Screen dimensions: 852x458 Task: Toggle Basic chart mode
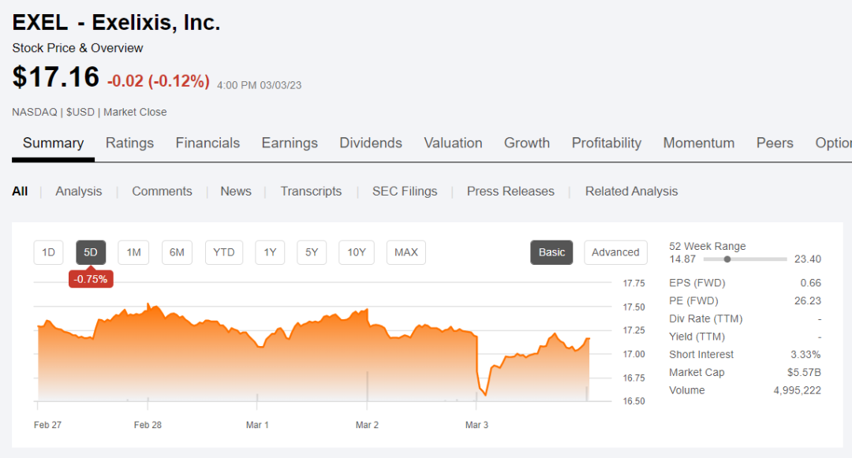tap(551, 252)
